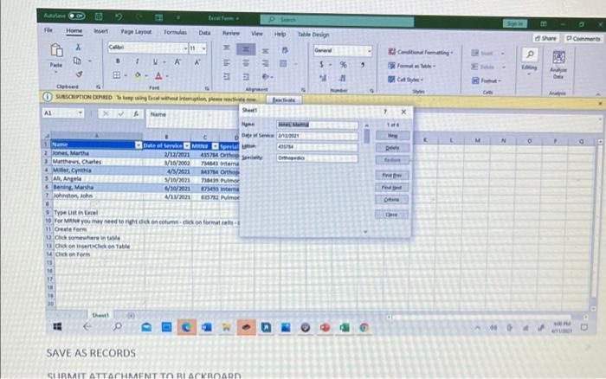Click the Cut scissors icon

tap(78, 47)
